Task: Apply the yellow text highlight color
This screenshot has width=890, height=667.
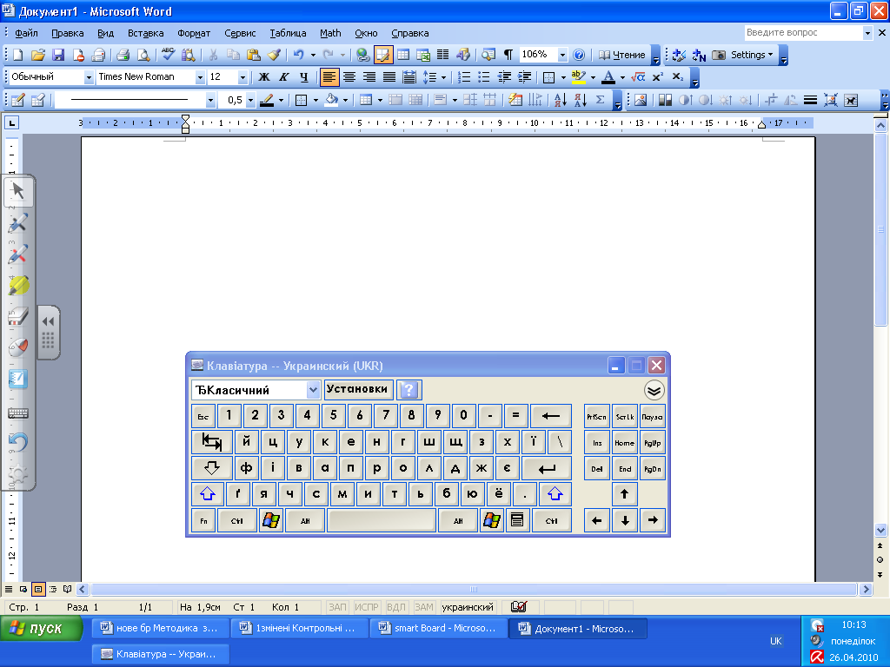Action: (x=578, y=76)
